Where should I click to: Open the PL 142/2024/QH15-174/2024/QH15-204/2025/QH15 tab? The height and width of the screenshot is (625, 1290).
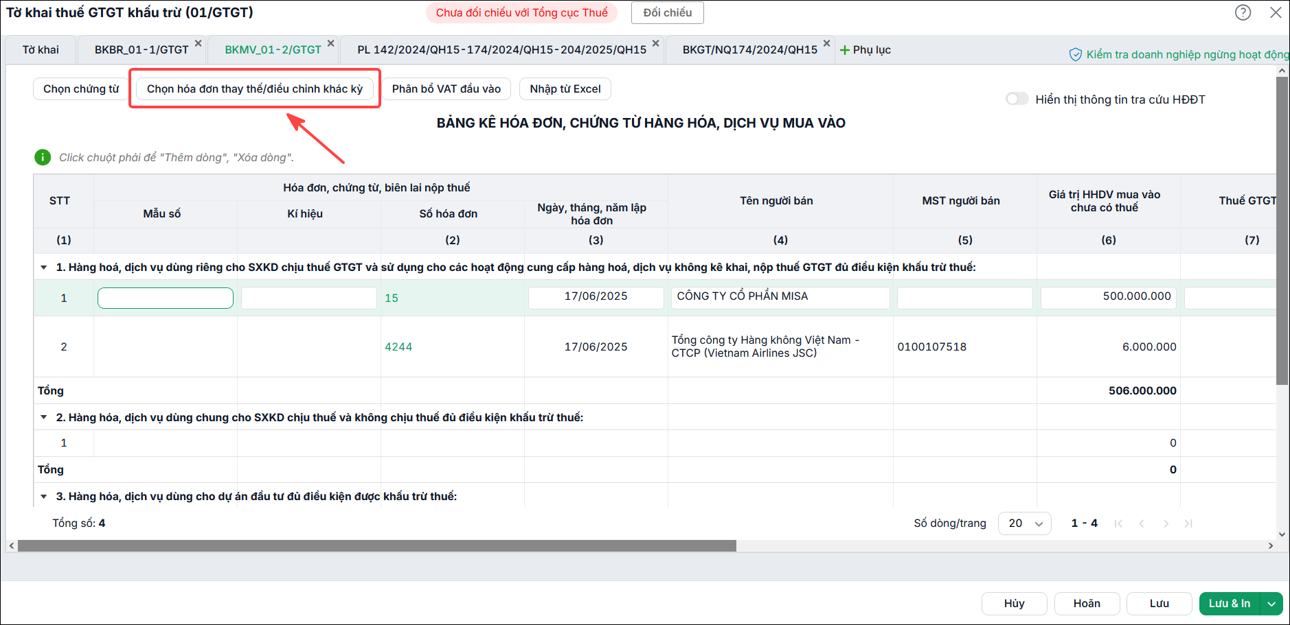[x=501, y=50]
